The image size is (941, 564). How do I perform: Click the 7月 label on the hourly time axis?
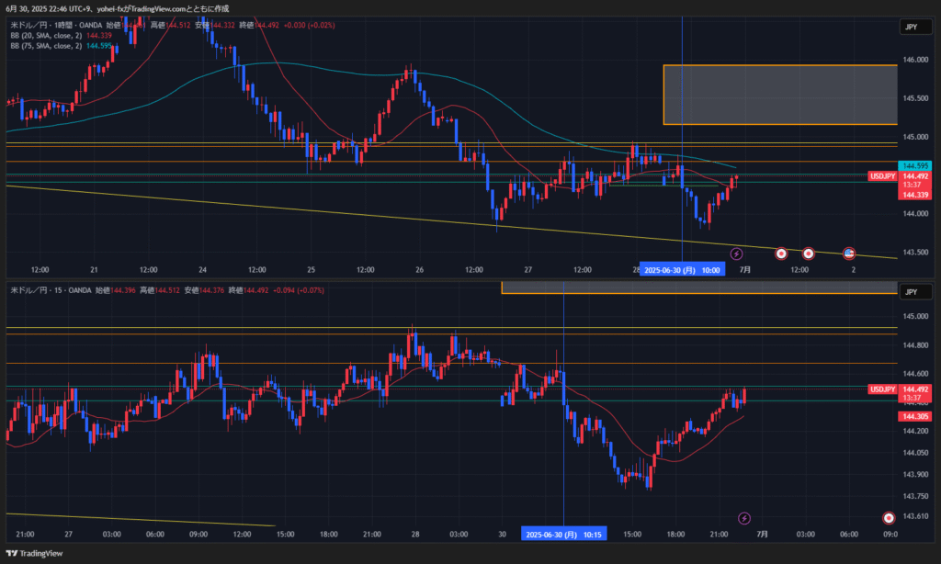point(744,270)
